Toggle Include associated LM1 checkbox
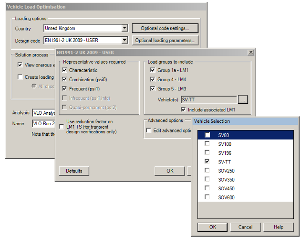The height and width of the screenshot is (239, 301). tap(184, 110)
